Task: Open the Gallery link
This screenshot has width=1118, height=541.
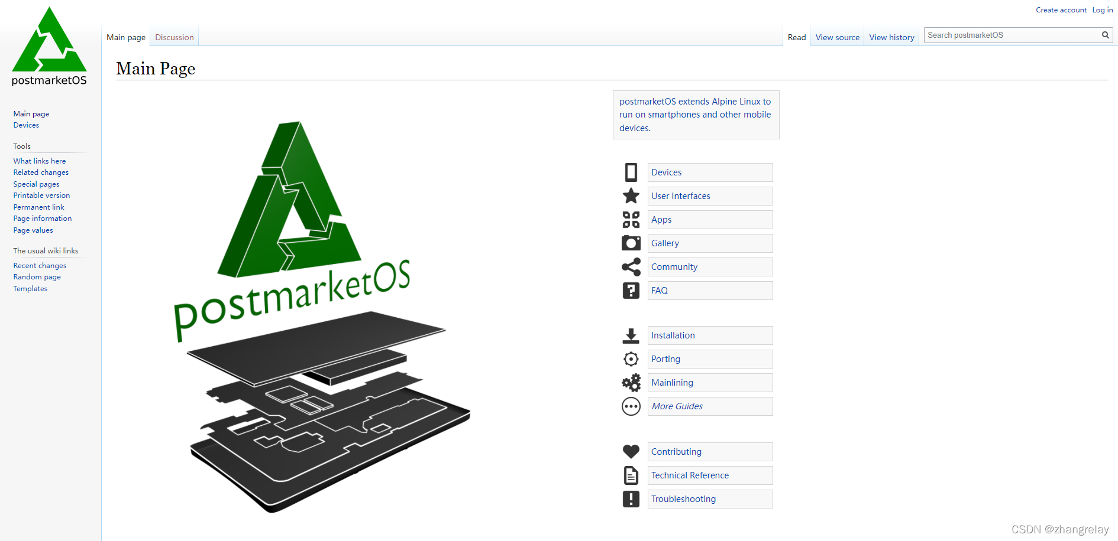Action: pyautogui.click(x=665, y=243)
